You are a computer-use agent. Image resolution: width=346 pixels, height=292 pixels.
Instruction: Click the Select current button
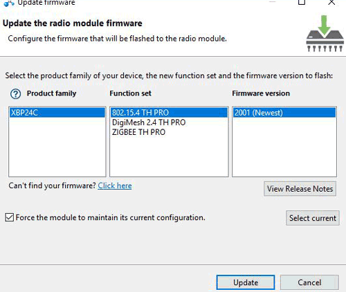coord(313,218)
